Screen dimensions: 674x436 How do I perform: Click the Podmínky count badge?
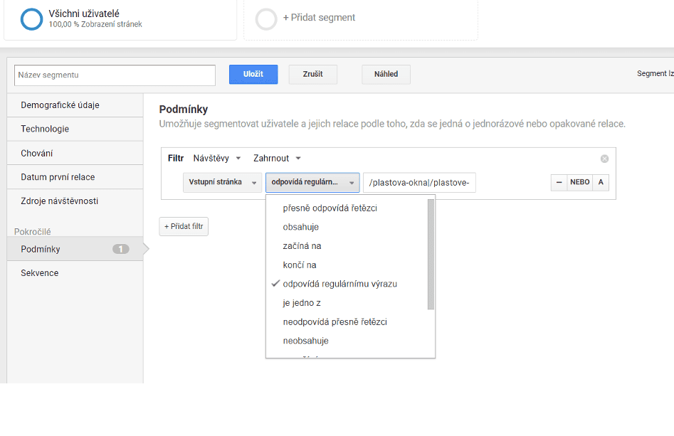tap(121, 249)
